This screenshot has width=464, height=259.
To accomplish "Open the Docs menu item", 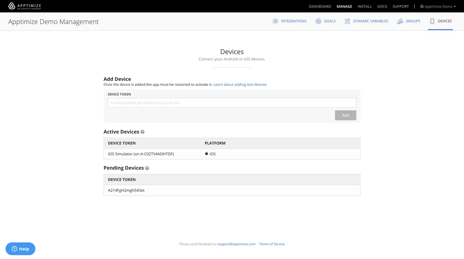I will coord(382,7).
